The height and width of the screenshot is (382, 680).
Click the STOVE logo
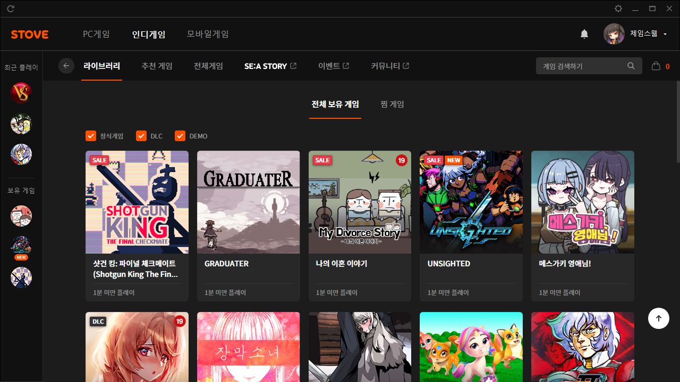point(30,34)
